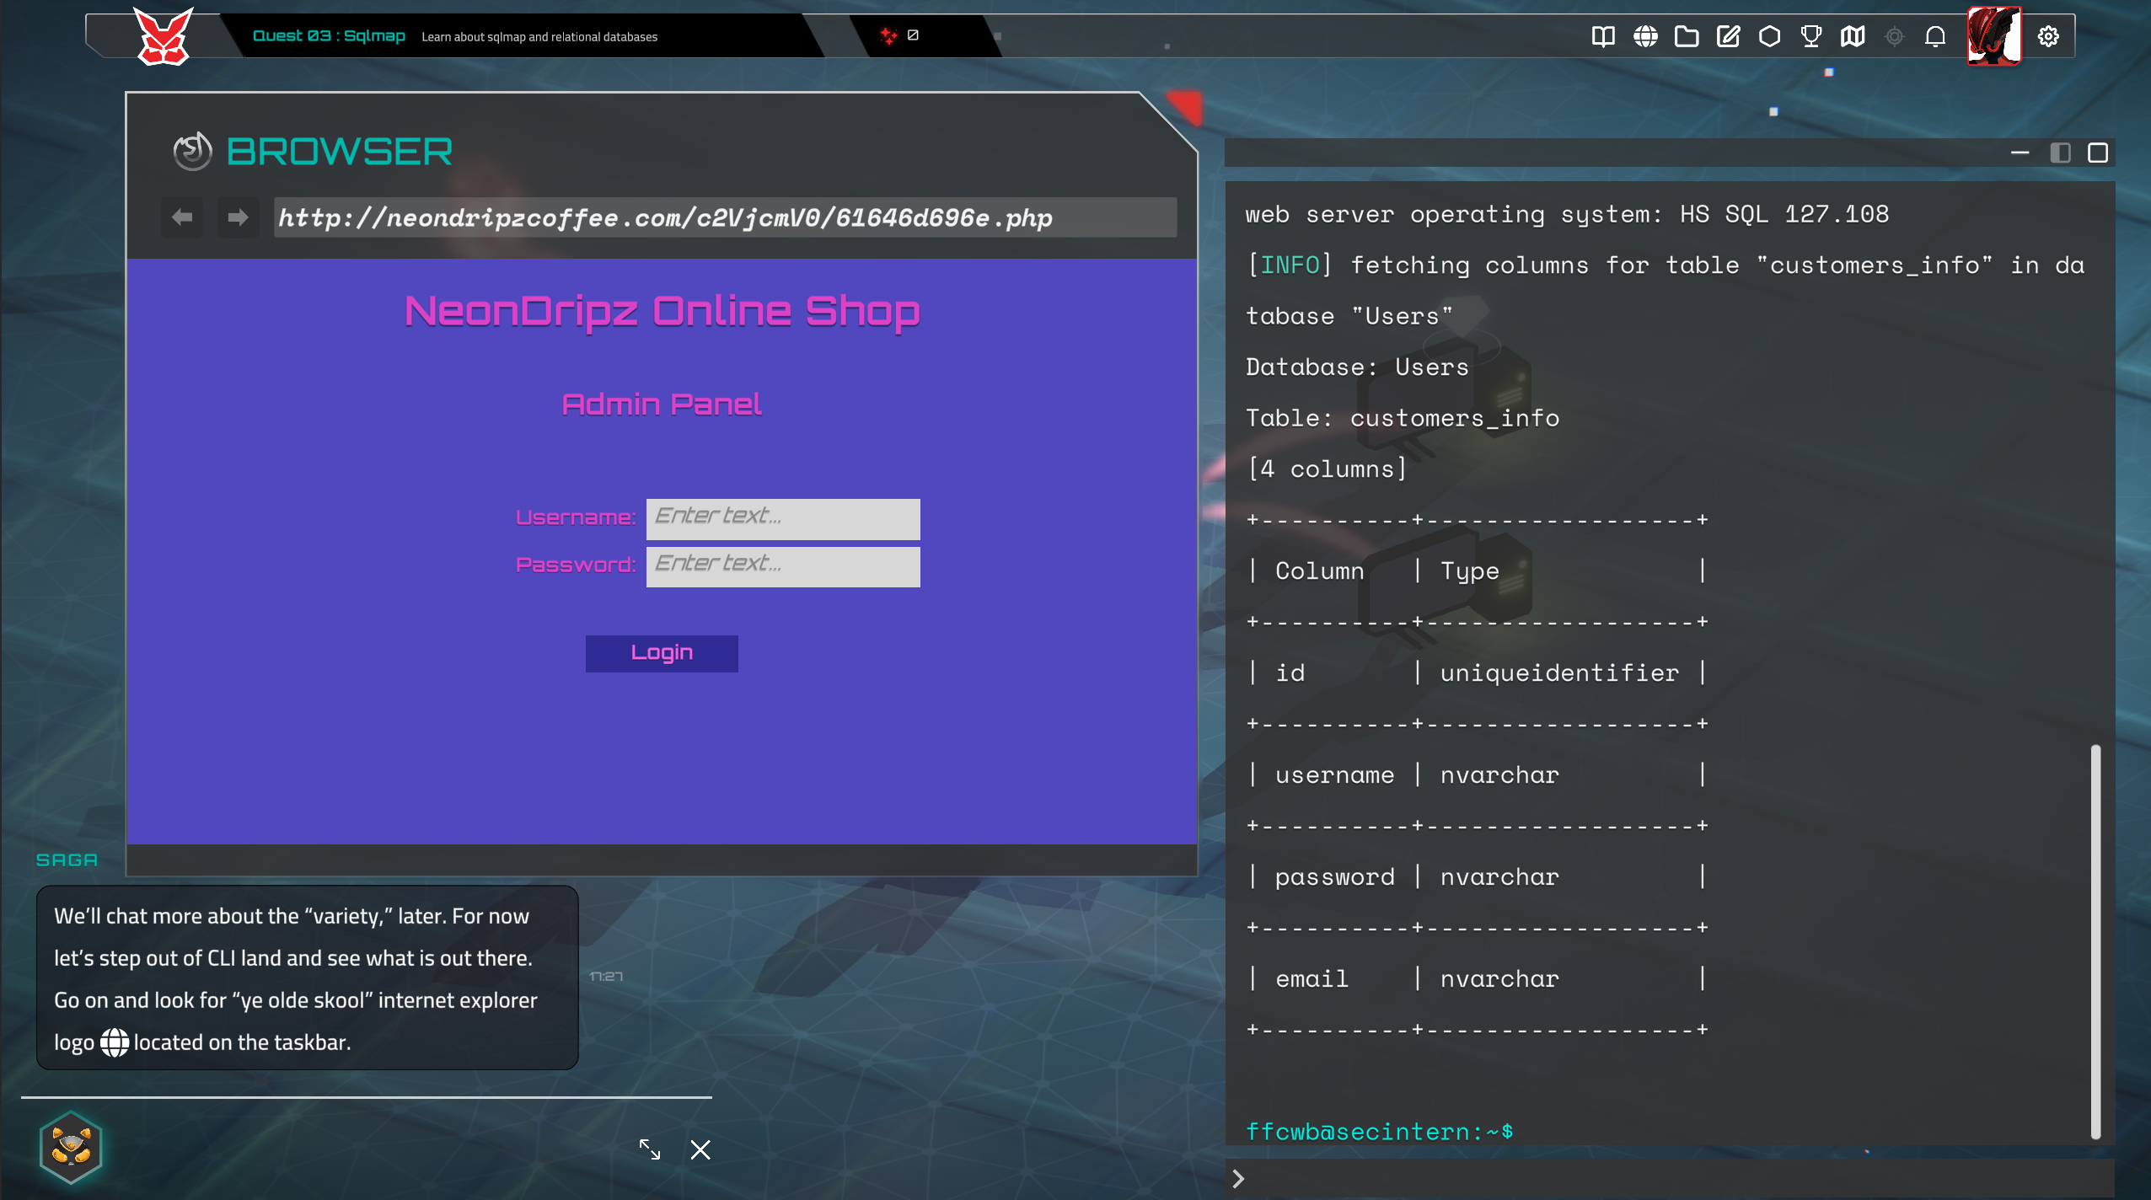Open the map icon
The width and height of the screenshot is (2151, 1200).
click(x=1853, y=36)
